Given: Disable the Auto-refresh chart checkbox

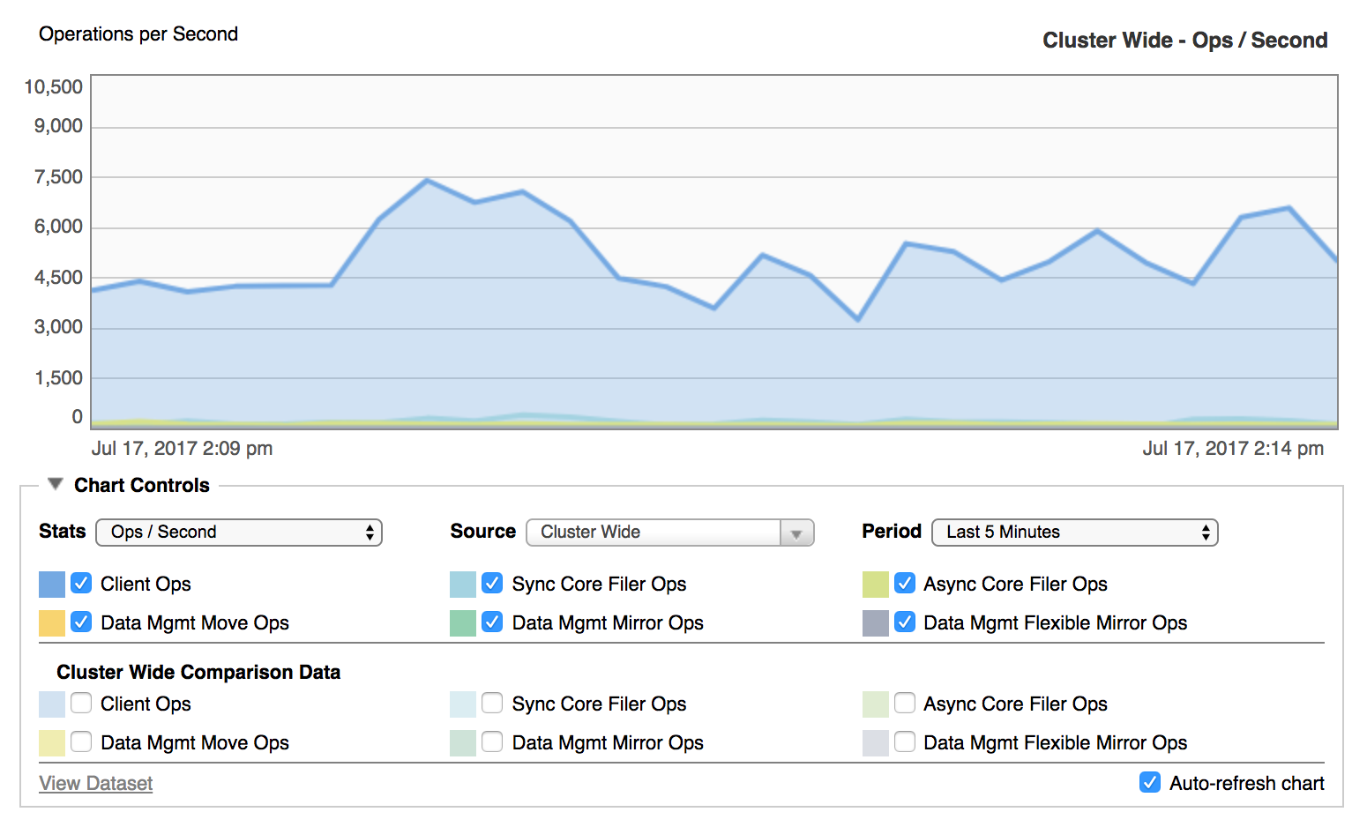Looking at the screenshot, I should [1150, 783].
